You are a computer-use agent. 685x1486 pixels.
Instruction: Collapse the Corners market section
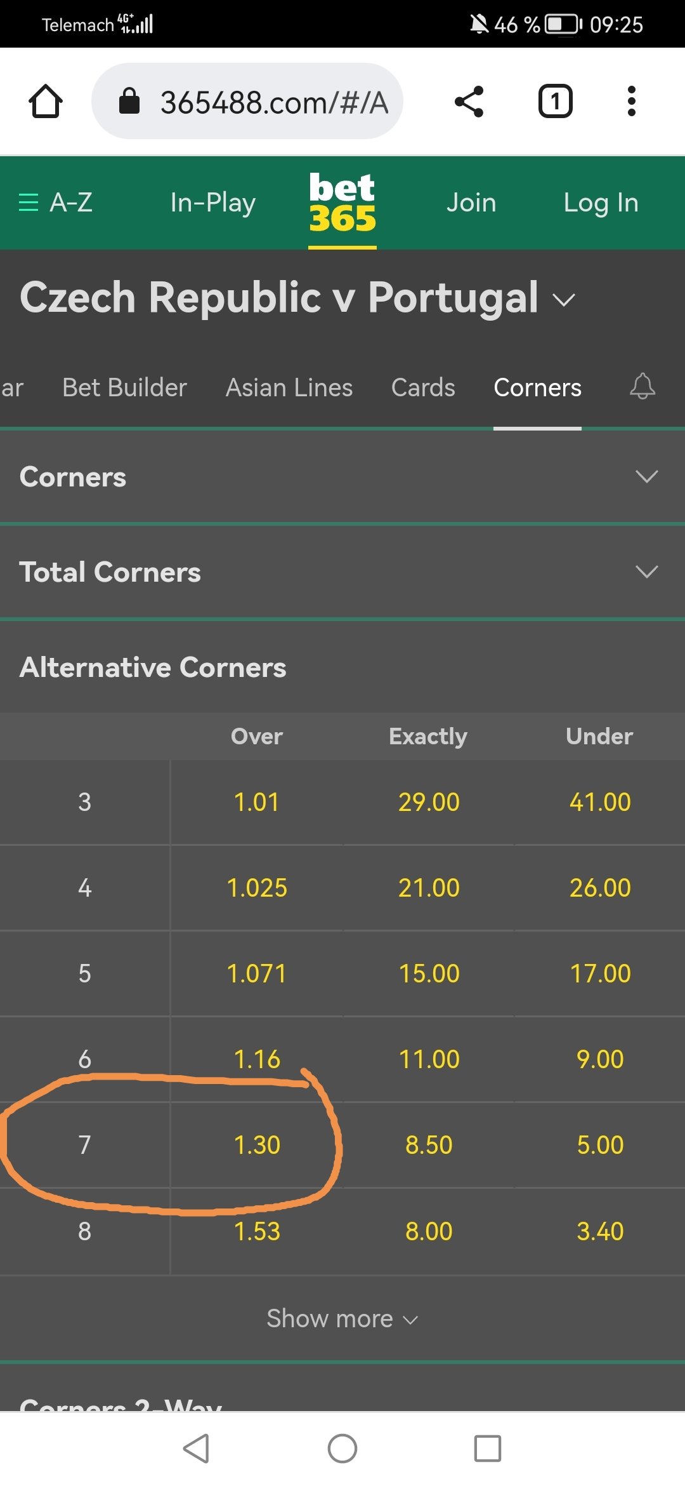(x=646, y=477)
